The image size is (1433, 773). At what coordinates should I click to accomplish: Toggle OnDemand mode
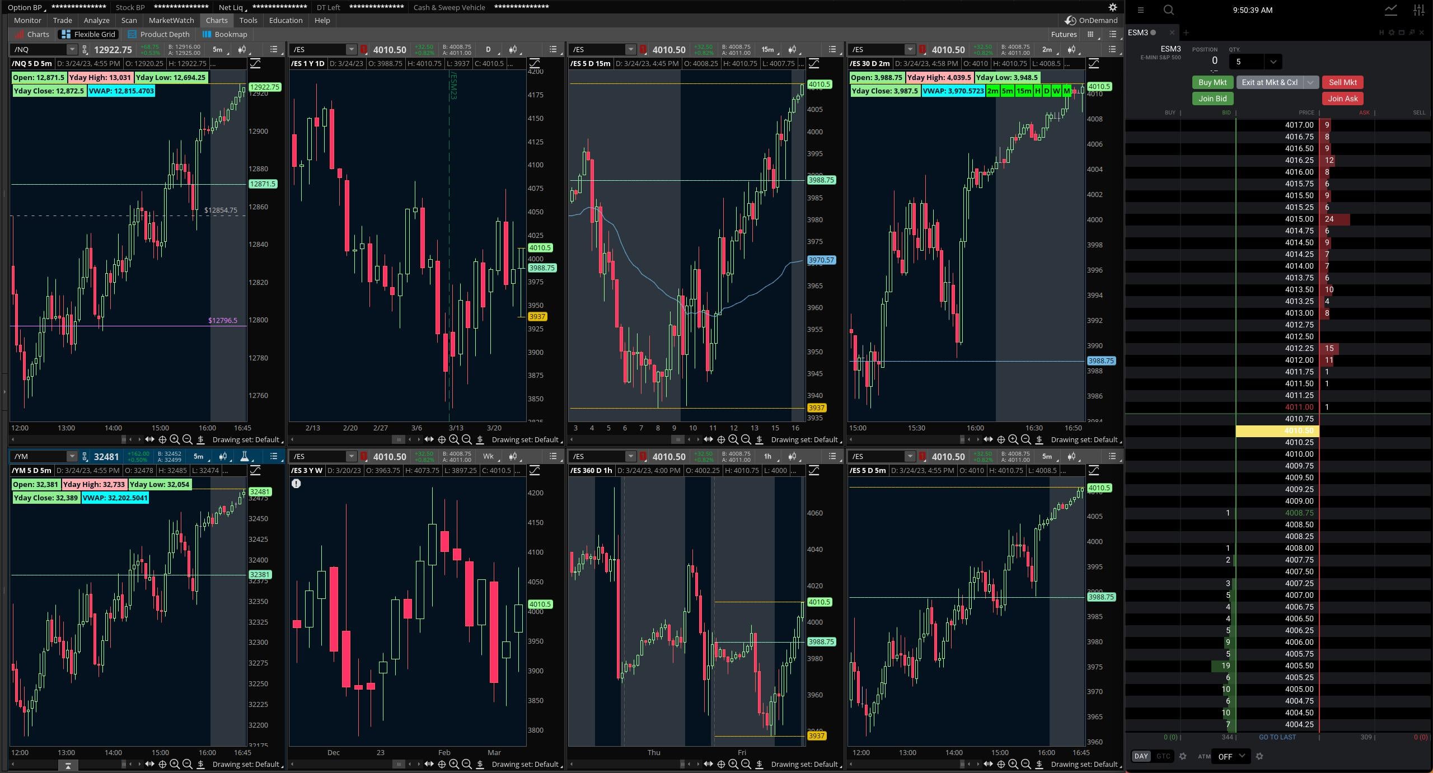point(1091,20)
